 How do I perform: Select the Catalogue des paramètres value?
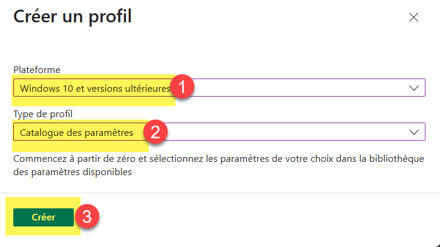(x=76, y=132)
